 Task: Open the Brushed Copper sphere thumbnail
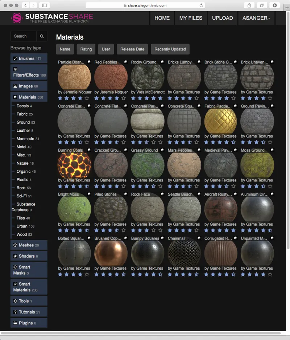[x=111, y=253]
